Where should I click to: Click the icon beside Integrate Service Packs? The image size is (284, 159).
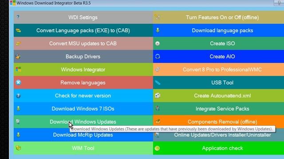158,108
